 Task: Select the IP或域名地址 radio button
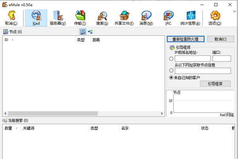pyautogui.click(x=171, y=58)
